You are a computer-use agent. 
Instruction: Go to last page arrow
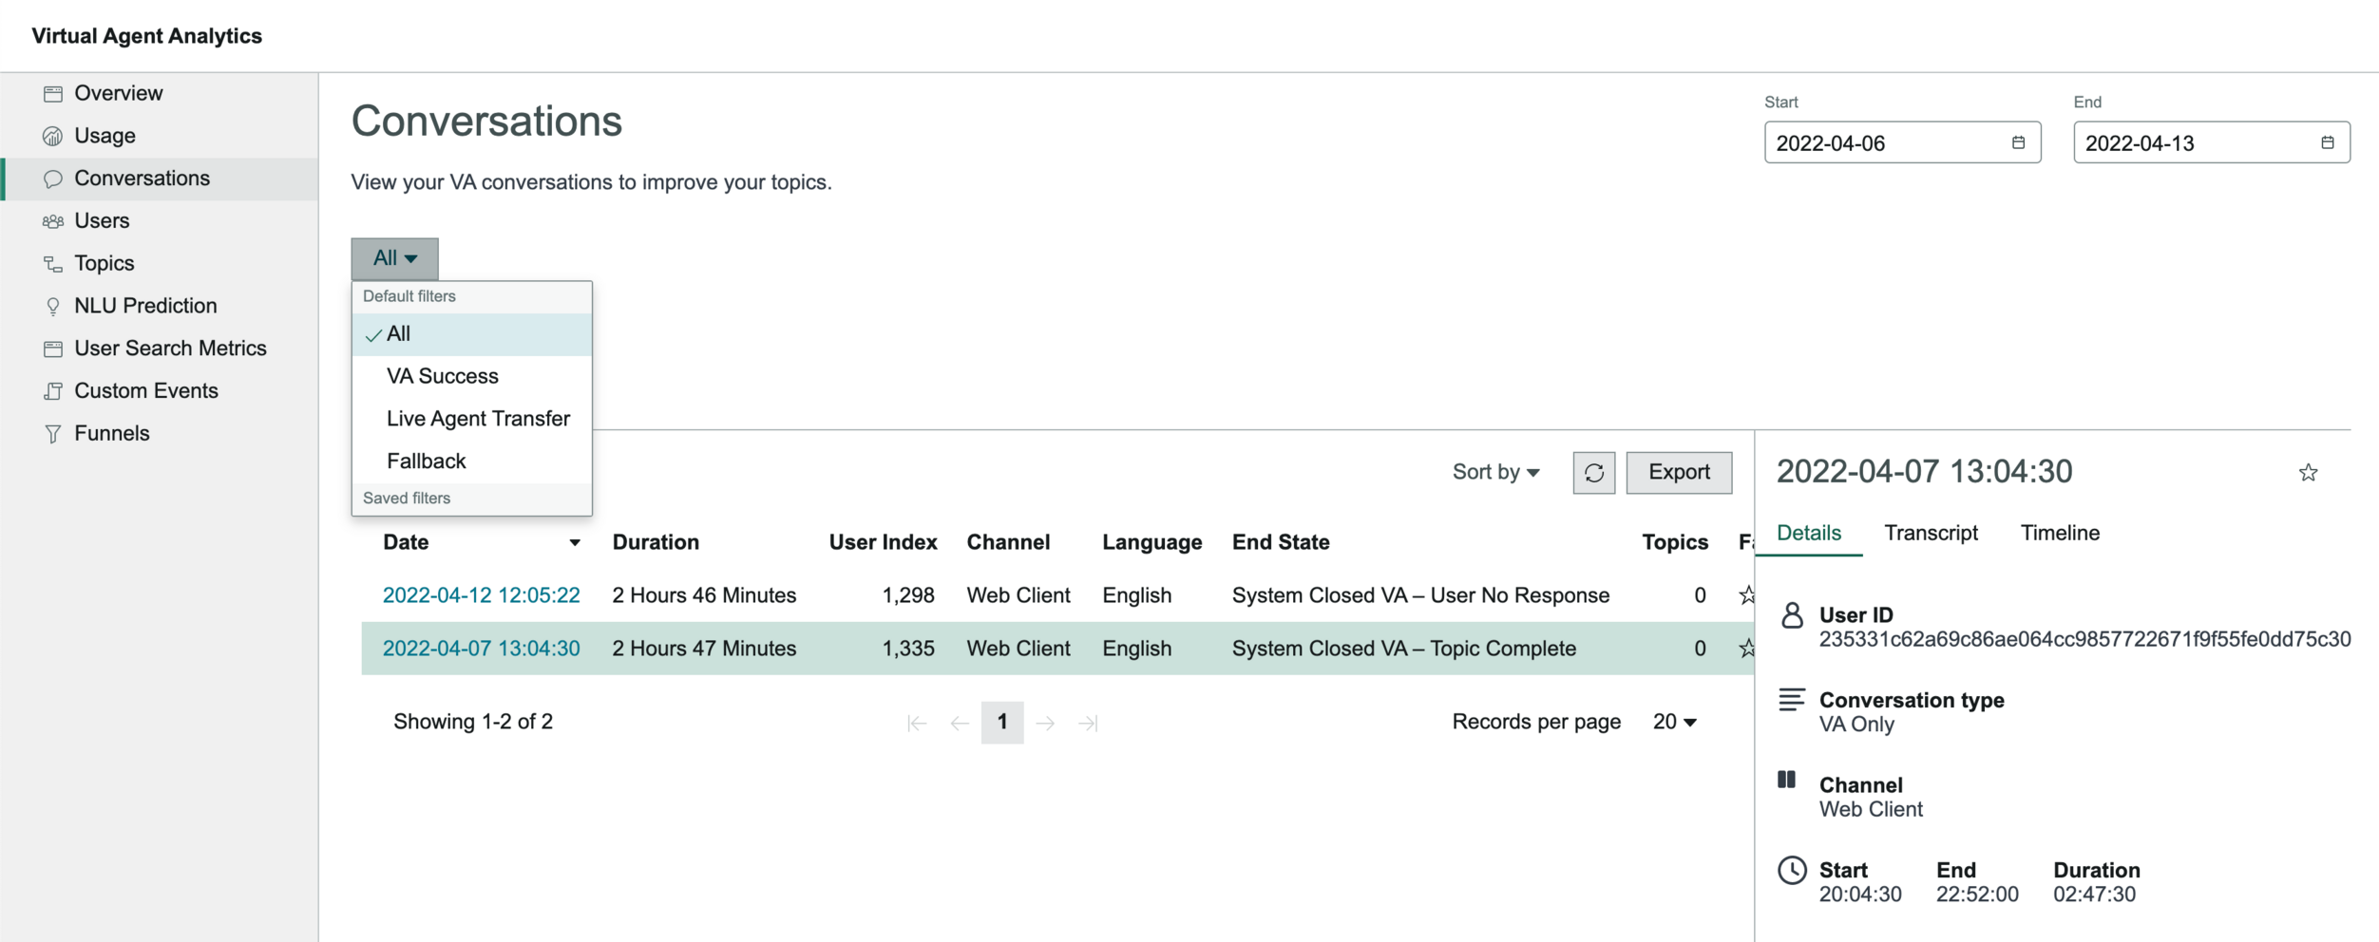pyautogui.click(x=1088, y=724)
